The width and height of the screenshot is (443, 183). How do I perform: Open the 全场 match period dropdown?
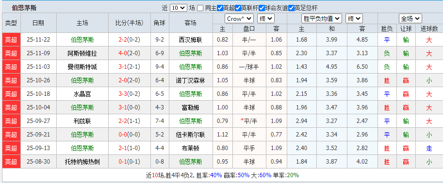pyautogui.click(x=410, y=19)
